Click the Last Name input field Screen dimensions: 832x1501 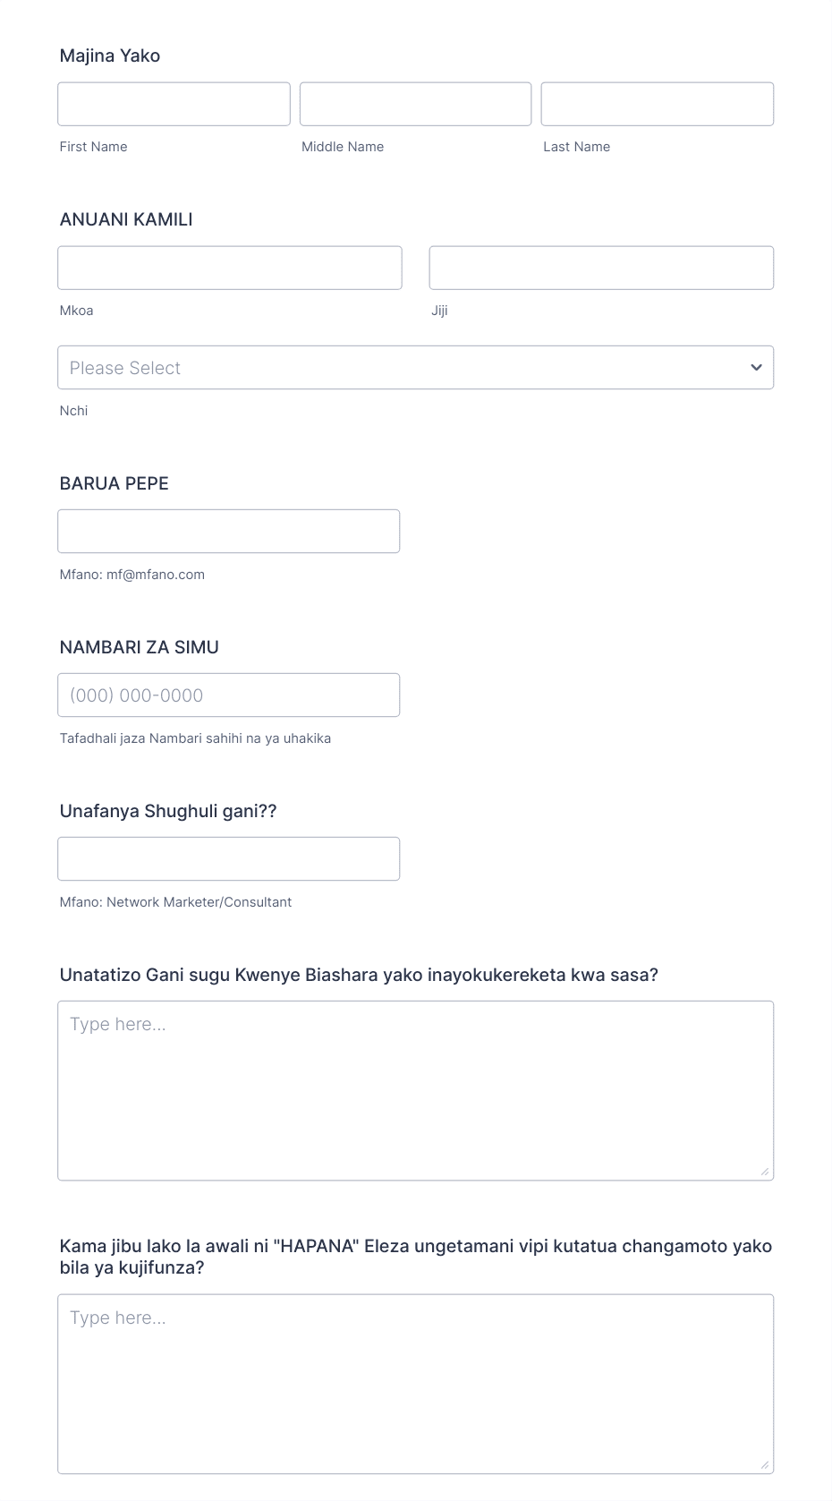click(x=658, y=104)
